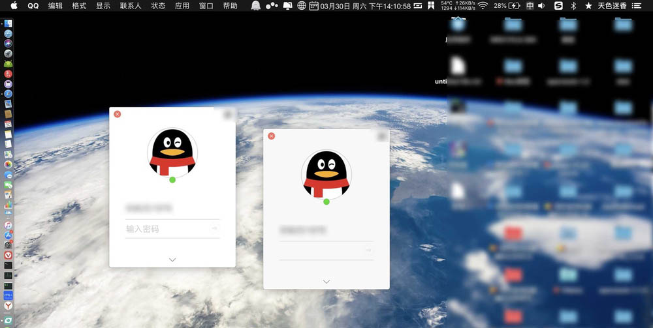Click the penguin avatar in the right QQ window
Image resolution: width=653 pixels, height=328 pixels.
326,175
